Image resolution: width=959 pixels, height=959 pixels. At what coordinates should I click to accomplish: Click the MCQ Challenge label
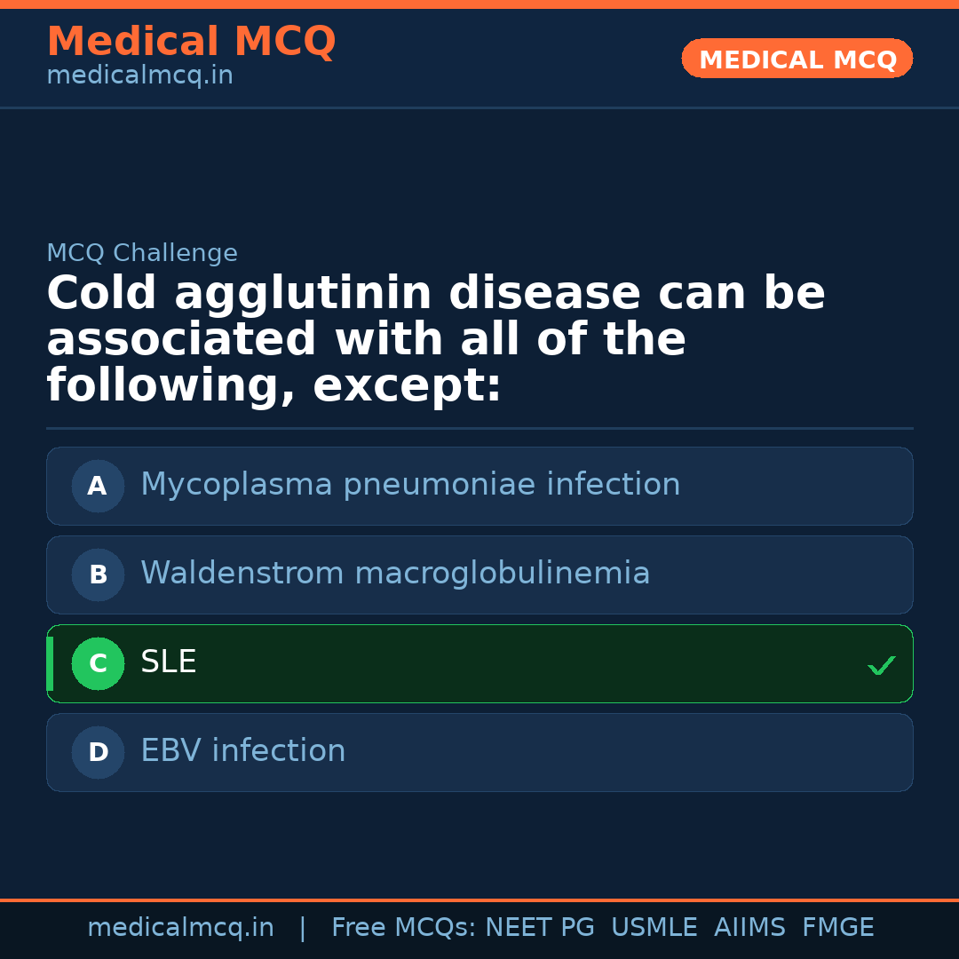click(x=142, y=253)
